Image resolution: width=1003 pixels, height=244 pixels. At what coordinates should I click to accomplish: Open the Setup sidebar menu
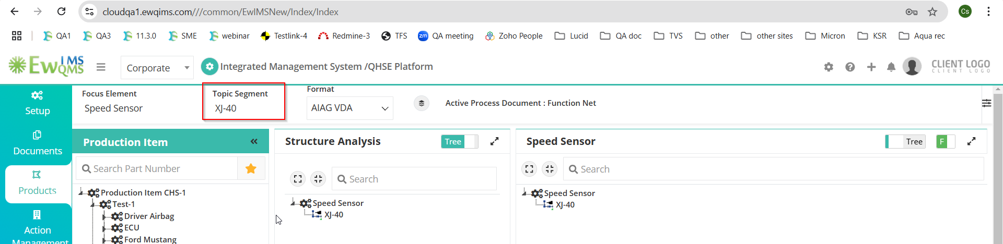point(37,103)
